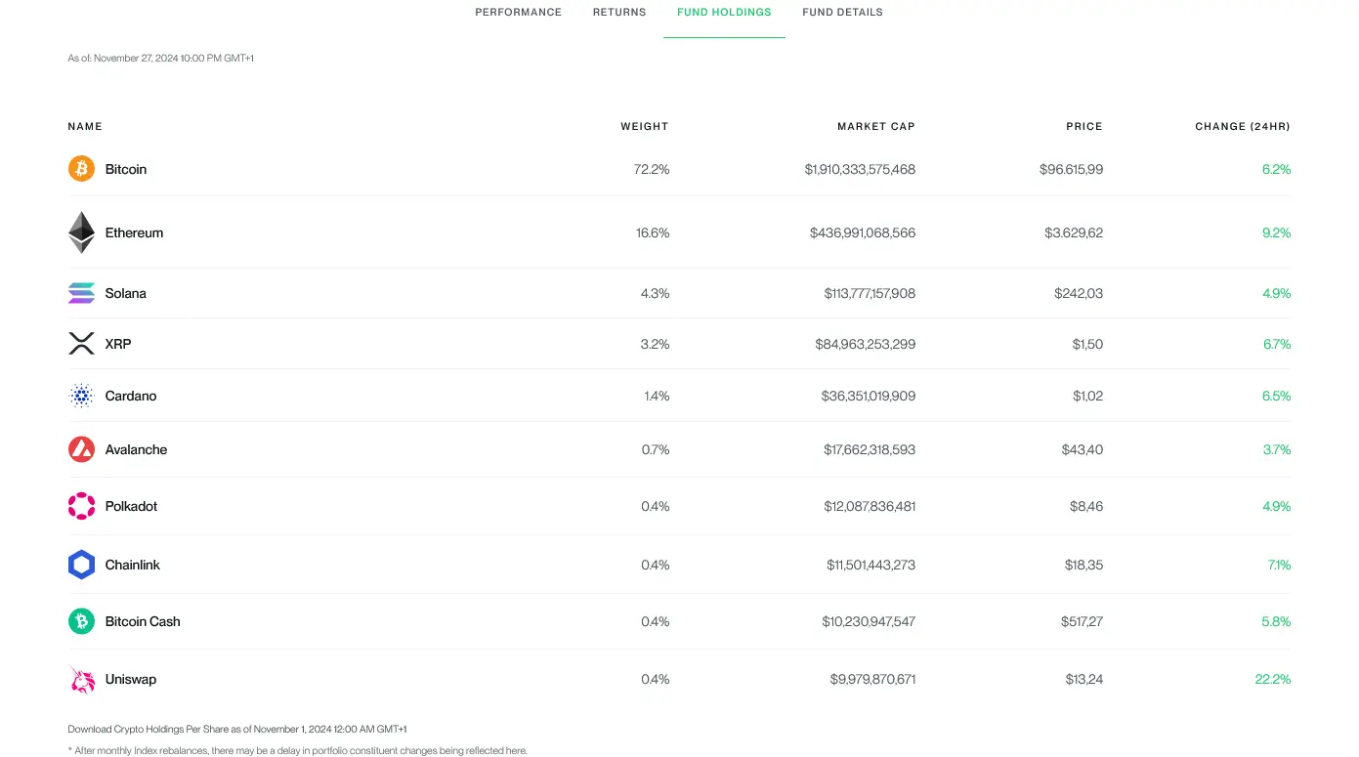
Task: Click XRP's 3.2% weight value
Action: pos(656,344)
